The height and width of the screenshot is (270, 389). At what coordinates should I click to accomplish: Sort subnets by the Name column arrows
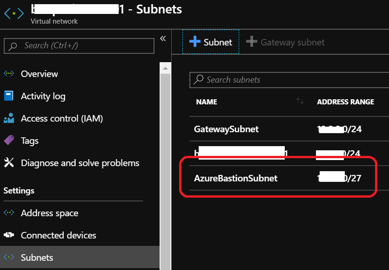tap(300, 102)
